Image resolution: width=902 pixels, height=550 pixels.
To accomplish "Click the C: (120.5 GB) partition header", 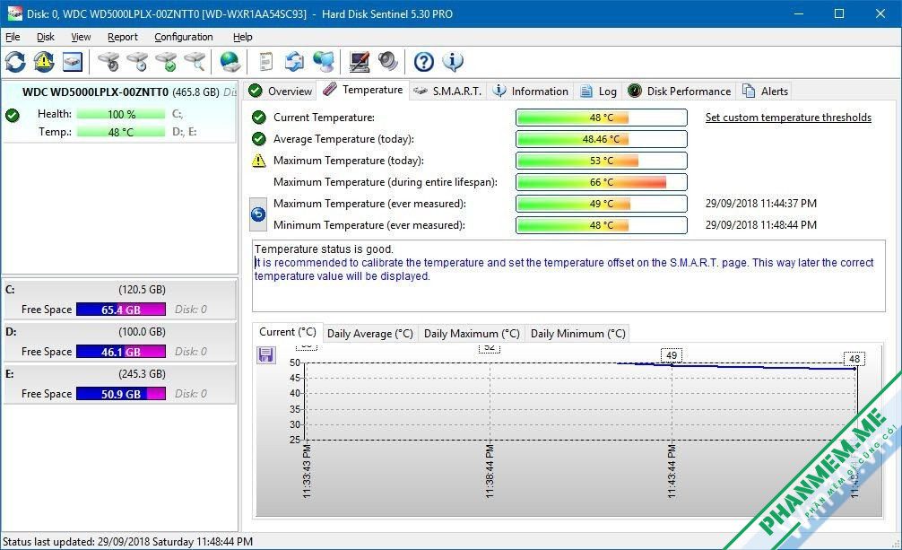I will click(119, 290).
